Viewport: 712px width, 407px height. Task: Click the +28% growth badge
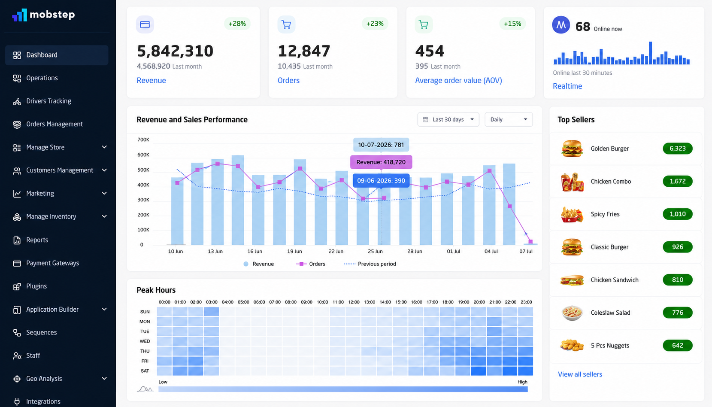(x=237, y=24)
